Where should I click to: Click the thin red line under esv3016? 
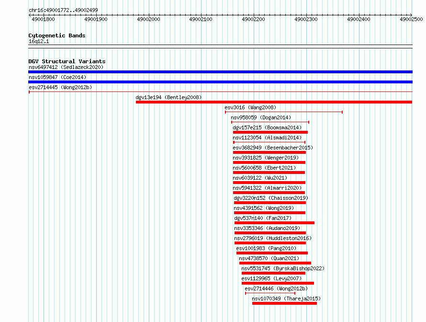click(284, 112)
